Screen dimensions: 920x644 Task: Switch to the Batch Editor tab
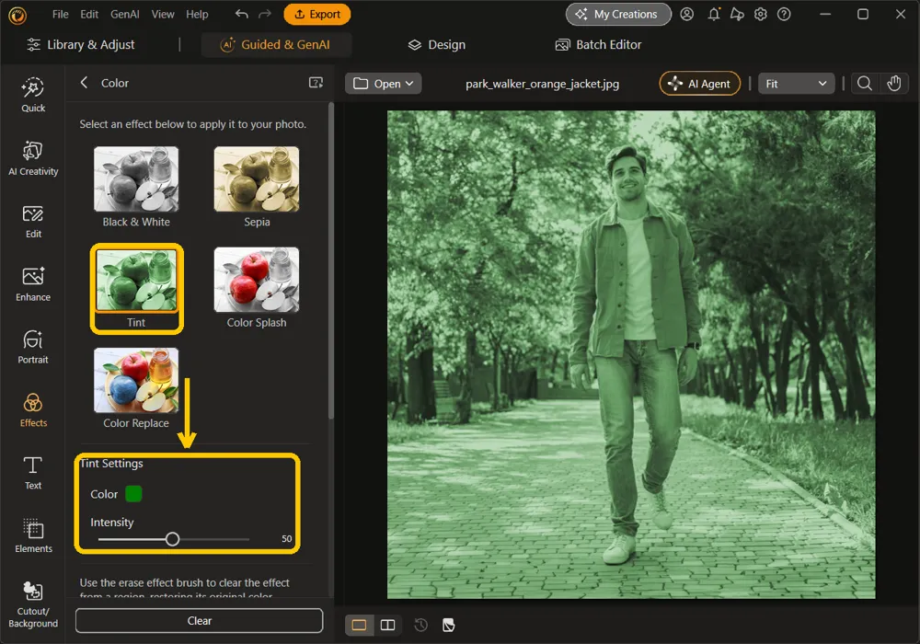click(x=599, y=44)
